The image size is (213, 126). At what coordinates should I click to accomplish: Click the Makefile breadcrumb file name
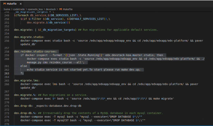[67, 9]
